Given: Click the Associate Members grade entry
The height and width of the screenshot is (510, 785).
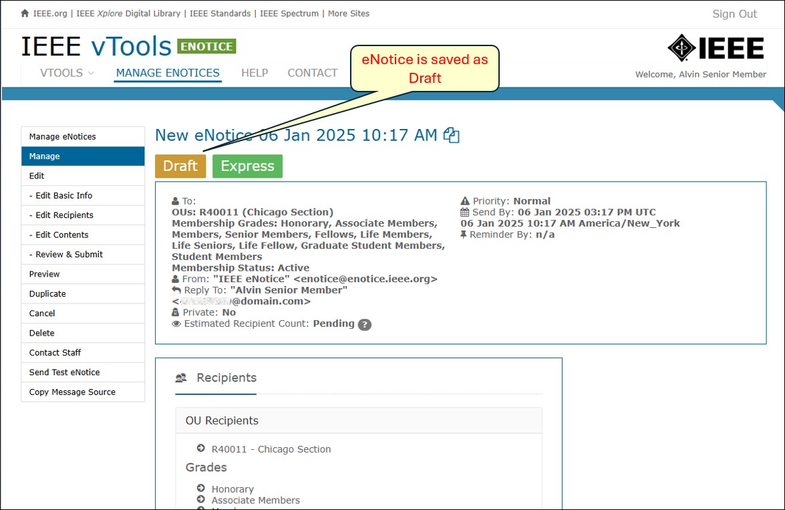Looking at the screenshot, I should 255,500.
